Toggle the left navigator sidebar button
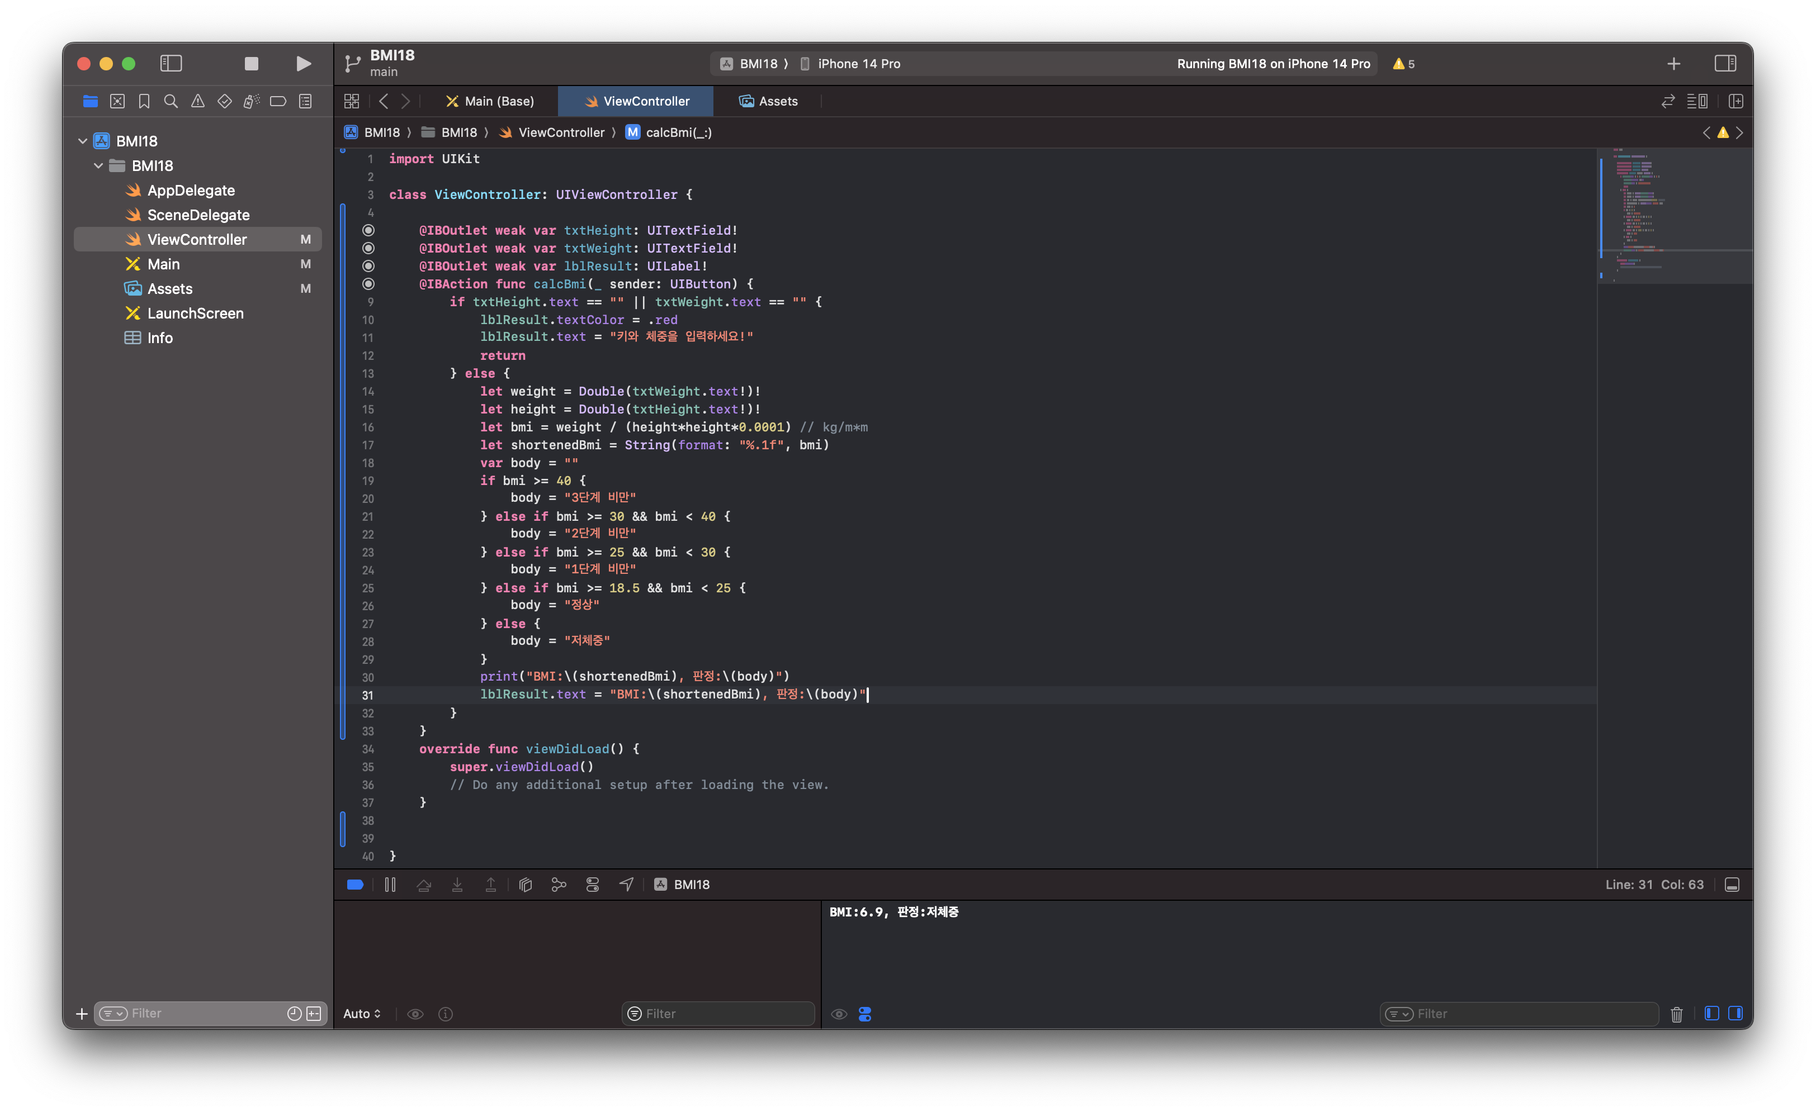Image resolution: width=1816 pixels, height=1112 pixels. (x=171, y=64)
